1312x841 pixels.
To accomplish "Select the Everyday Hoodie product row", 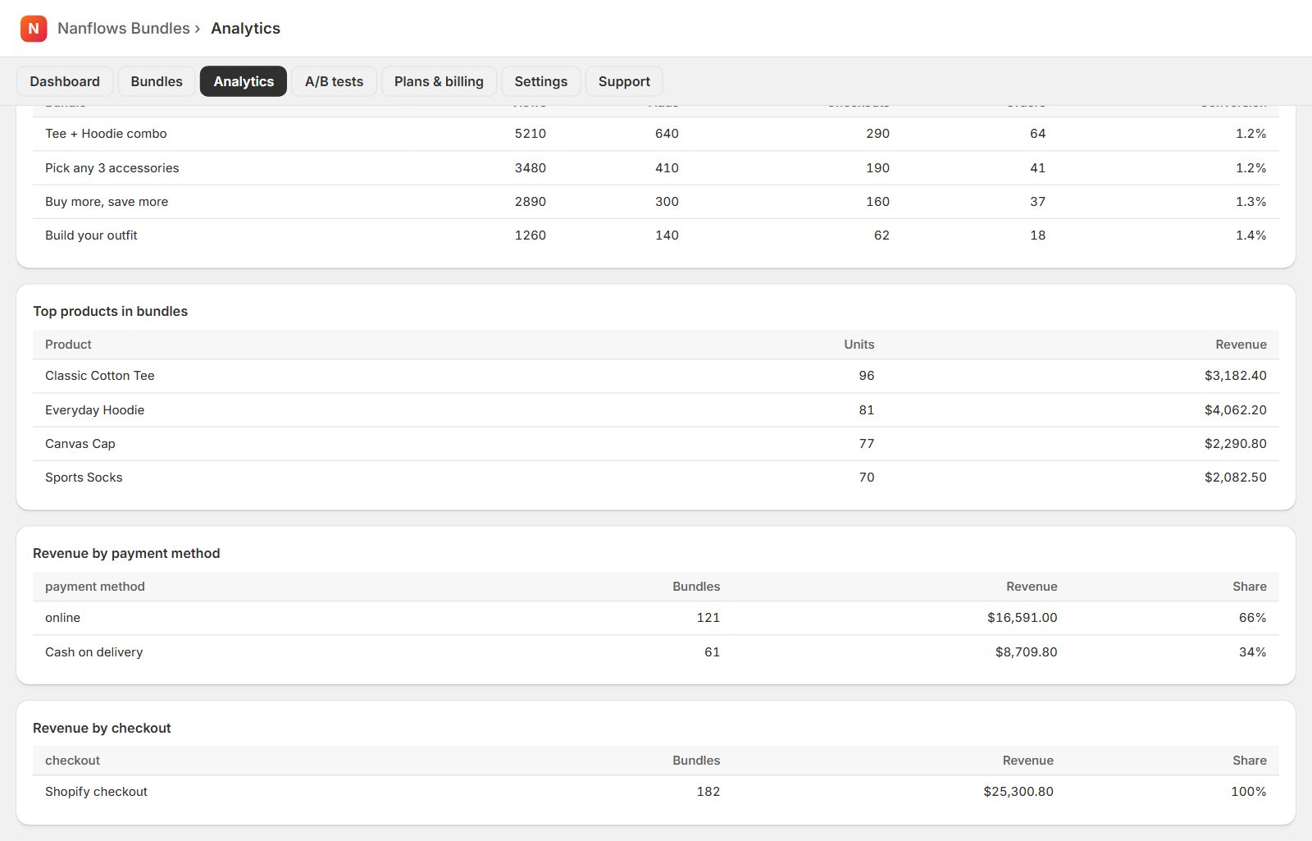I will pos(656,410).
